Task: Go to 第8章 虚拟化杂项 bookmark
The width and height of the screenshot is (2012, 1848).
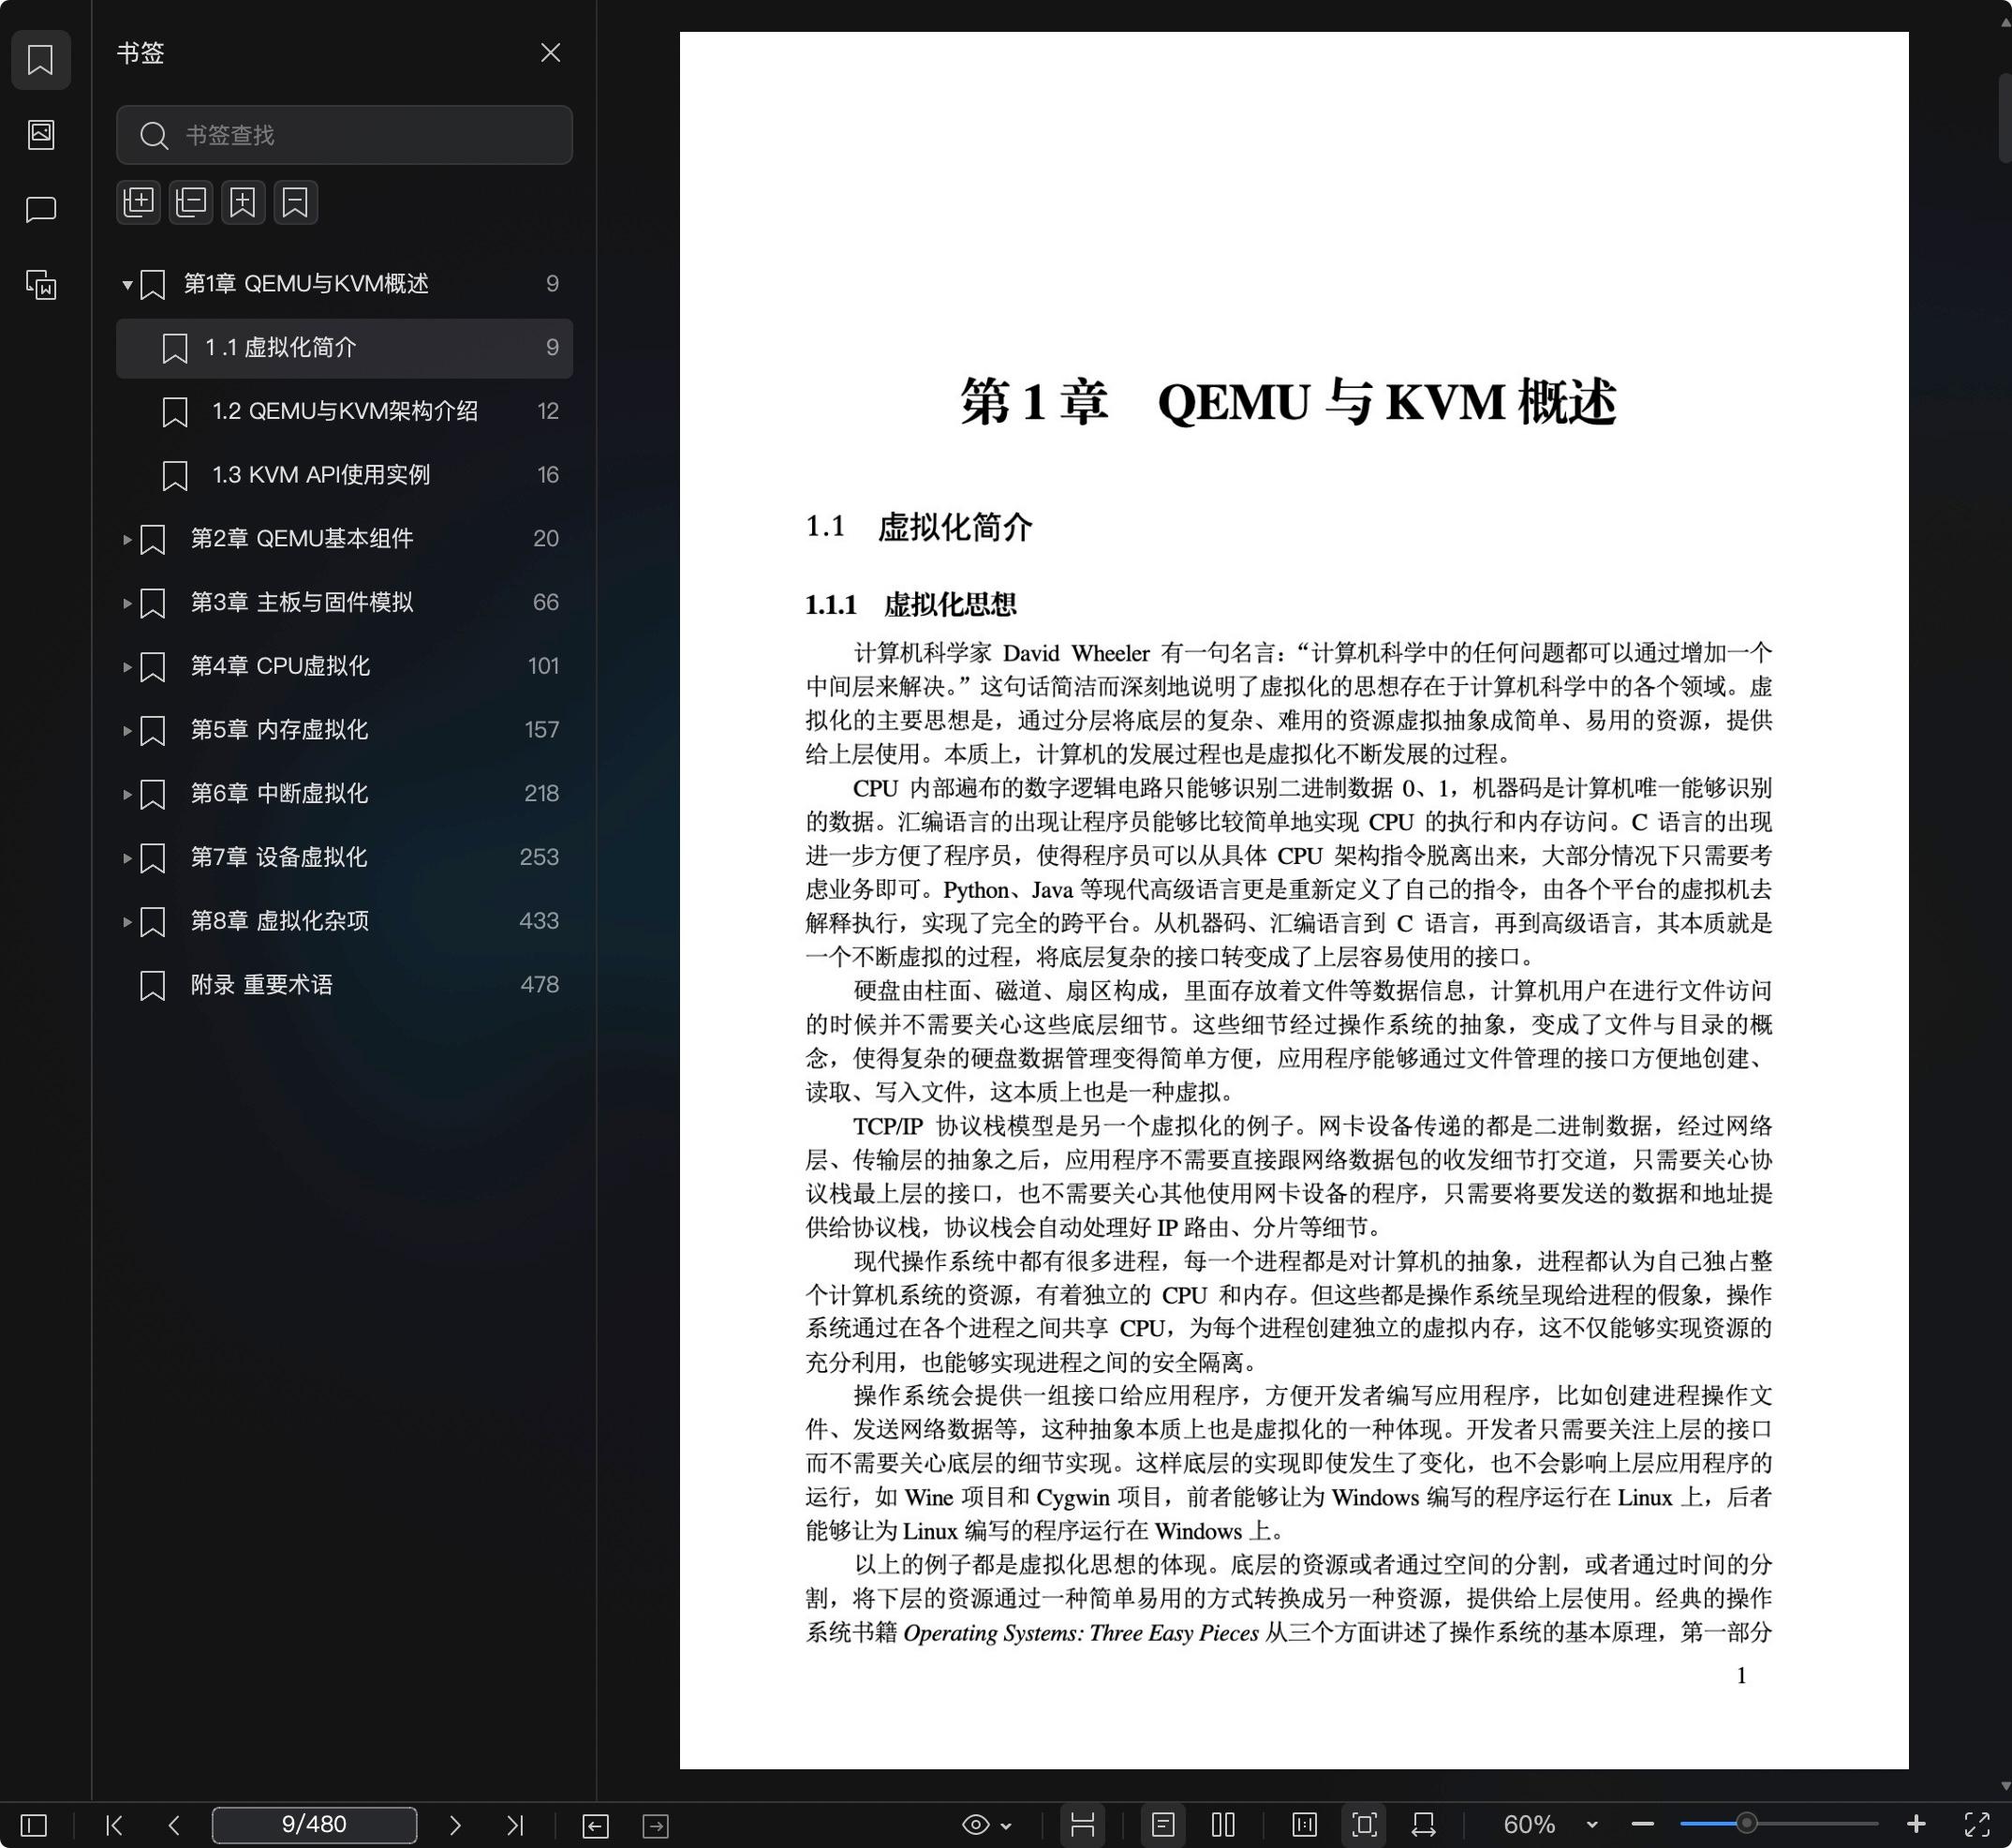Action: (344, 921)
